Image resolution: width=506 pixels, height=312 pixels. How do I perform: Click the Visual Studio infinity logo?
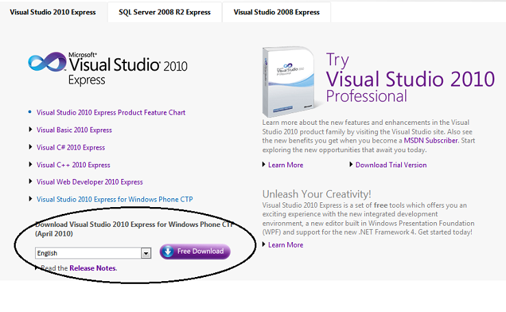point(47,62)
